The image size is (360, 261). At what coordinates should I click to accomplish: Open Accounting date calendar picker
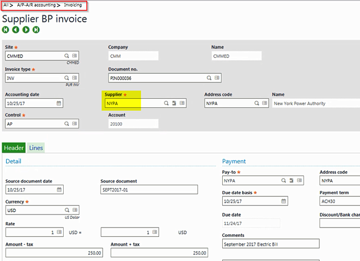[59, 104]
